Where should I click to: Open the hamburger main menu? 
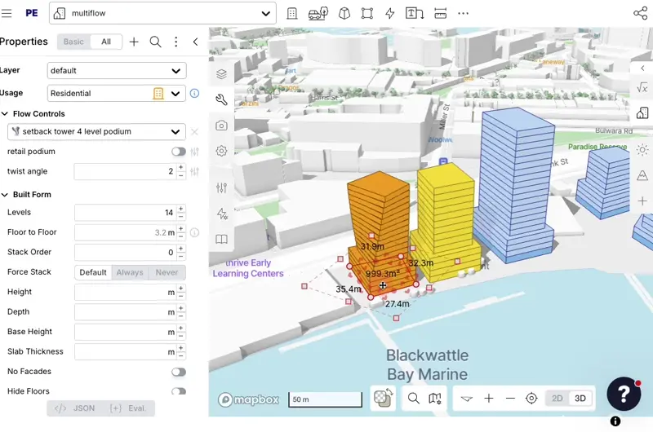click(7, 13)
